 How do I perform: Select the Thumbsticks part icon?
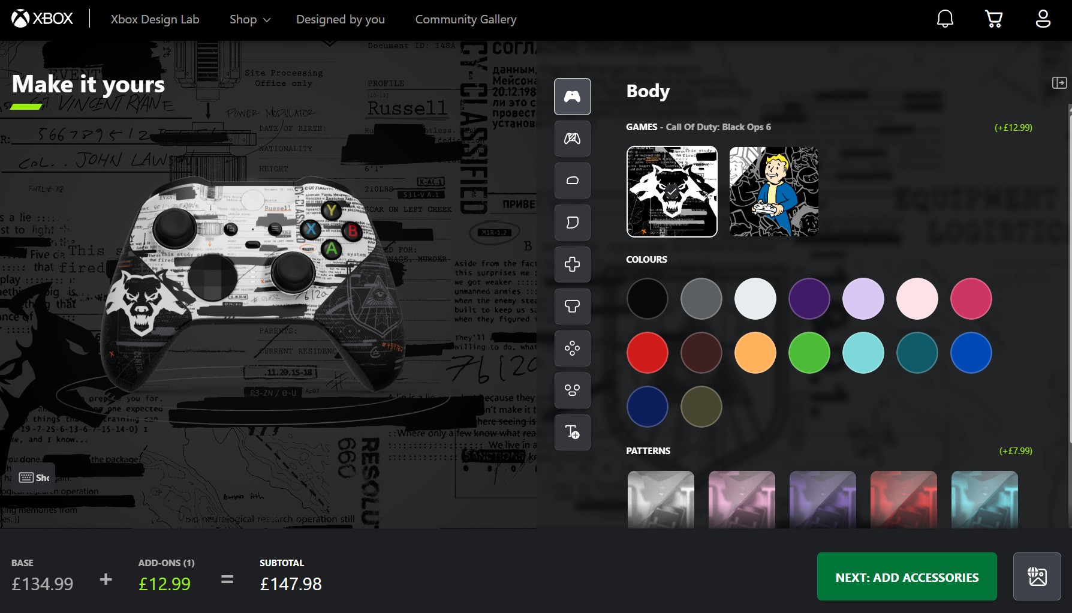click(x=573, y=306)
